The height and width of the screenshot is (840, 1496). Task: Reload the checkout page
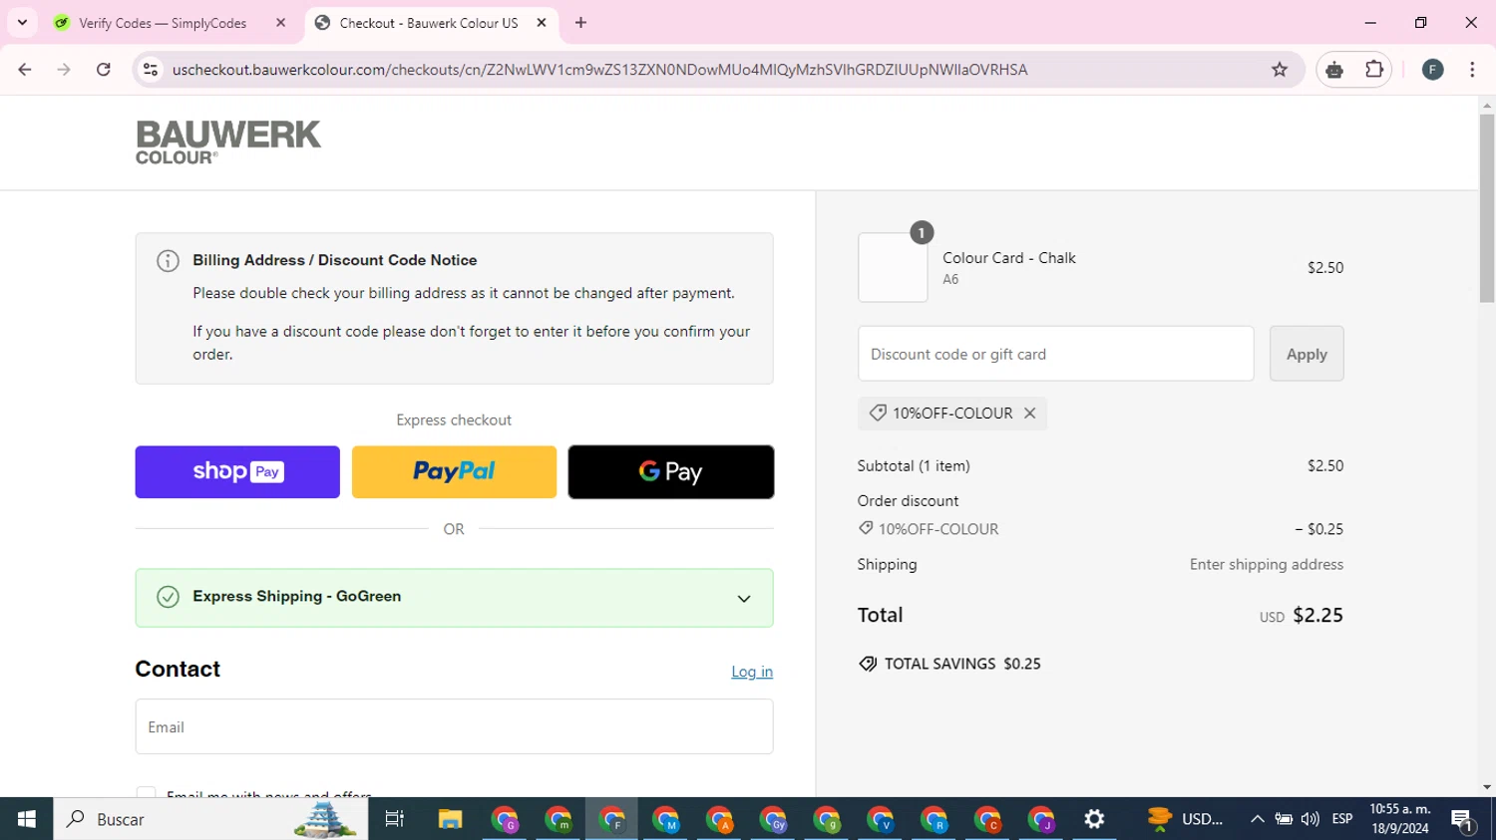coord(104,70)
